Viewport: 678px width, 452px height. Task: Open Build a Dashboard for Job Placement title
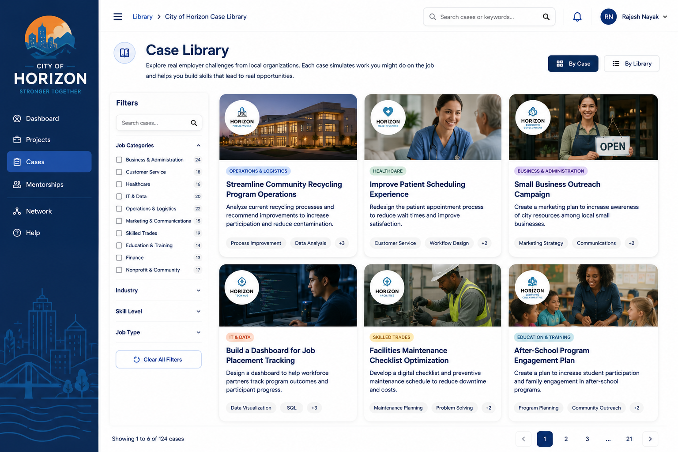(271, 355)
